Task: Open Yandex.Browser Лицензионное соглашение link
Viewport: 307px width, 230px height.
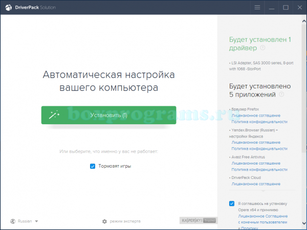Action: tap(256, 143)
